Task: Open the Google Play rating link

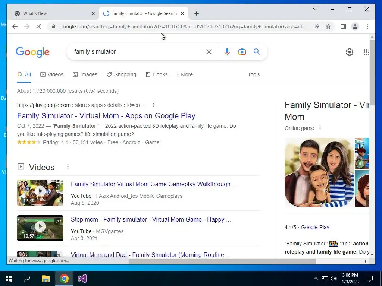Action: (x=315, y=227)
